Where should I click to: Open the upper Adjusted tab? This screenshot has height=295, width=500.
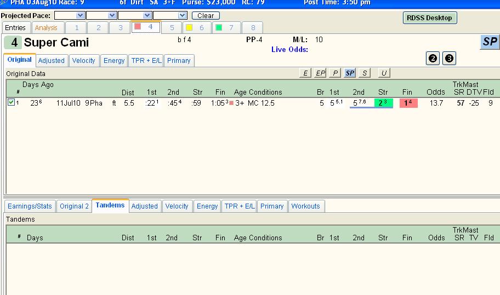pyautogui.click(x=52, y=60)
